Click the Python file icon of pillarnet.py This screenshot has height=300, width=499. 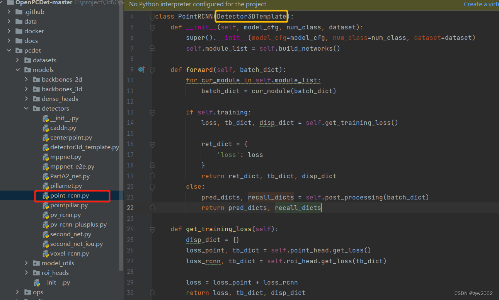[x=46, y=186]
